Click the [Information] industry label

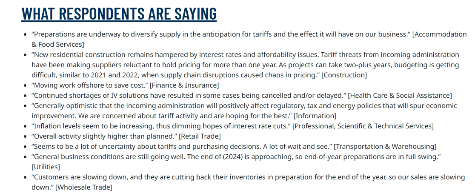(315, 116)
